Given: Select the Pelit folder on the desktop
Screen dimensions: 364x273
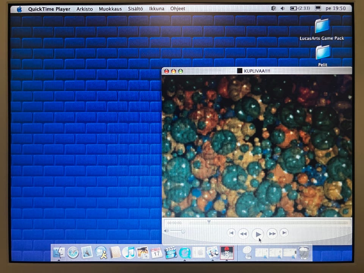Looking at the screenshot, I should (323, 56).
